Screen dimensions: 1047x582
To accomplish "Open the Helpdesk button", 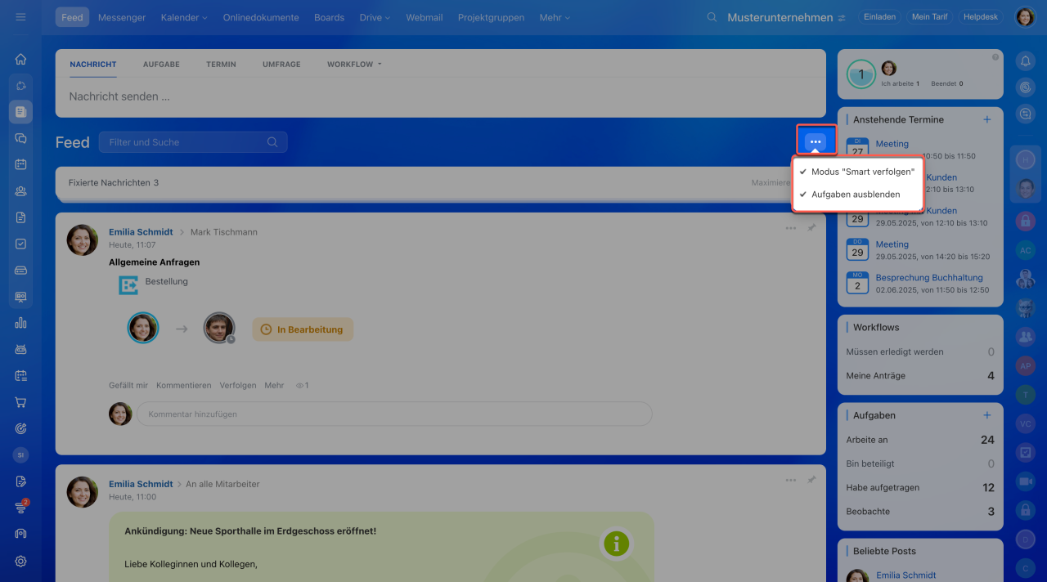I will coord(981,17).
